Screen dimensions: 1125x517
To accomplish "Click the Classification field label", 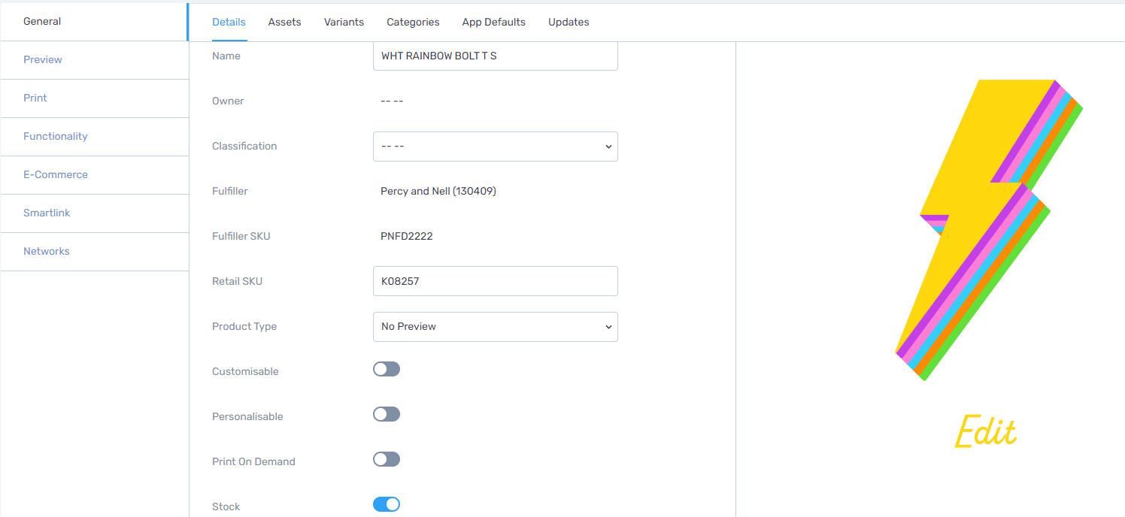I will point(244,146).
